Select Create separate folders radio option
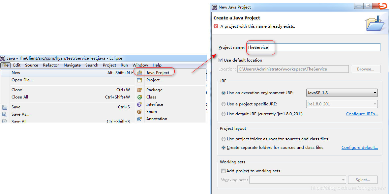This screenshot has height=194, width=389. tap(224, 148)
